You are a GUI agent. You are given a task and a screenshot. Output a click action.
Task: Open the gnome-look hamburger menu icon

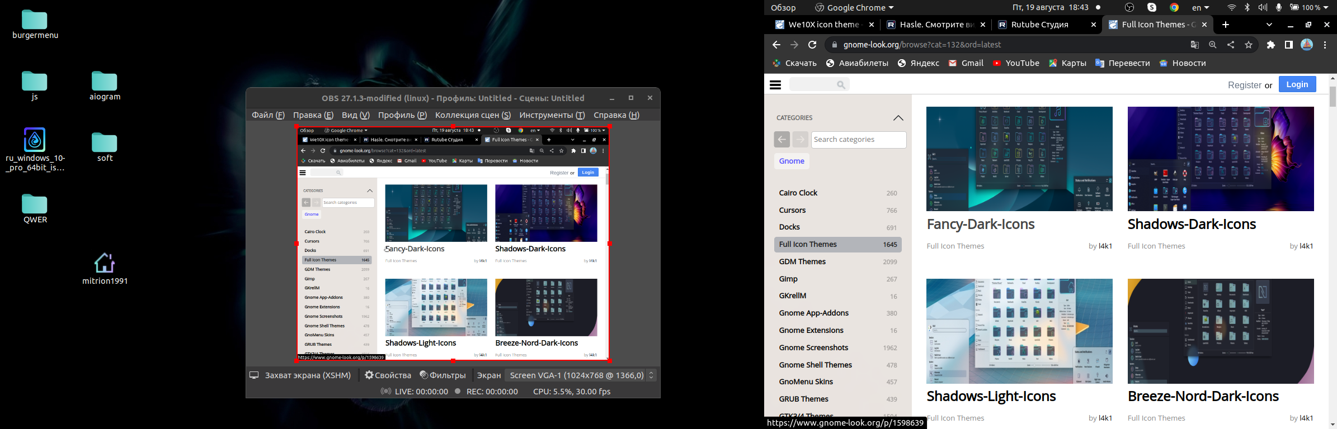[775, 85]
